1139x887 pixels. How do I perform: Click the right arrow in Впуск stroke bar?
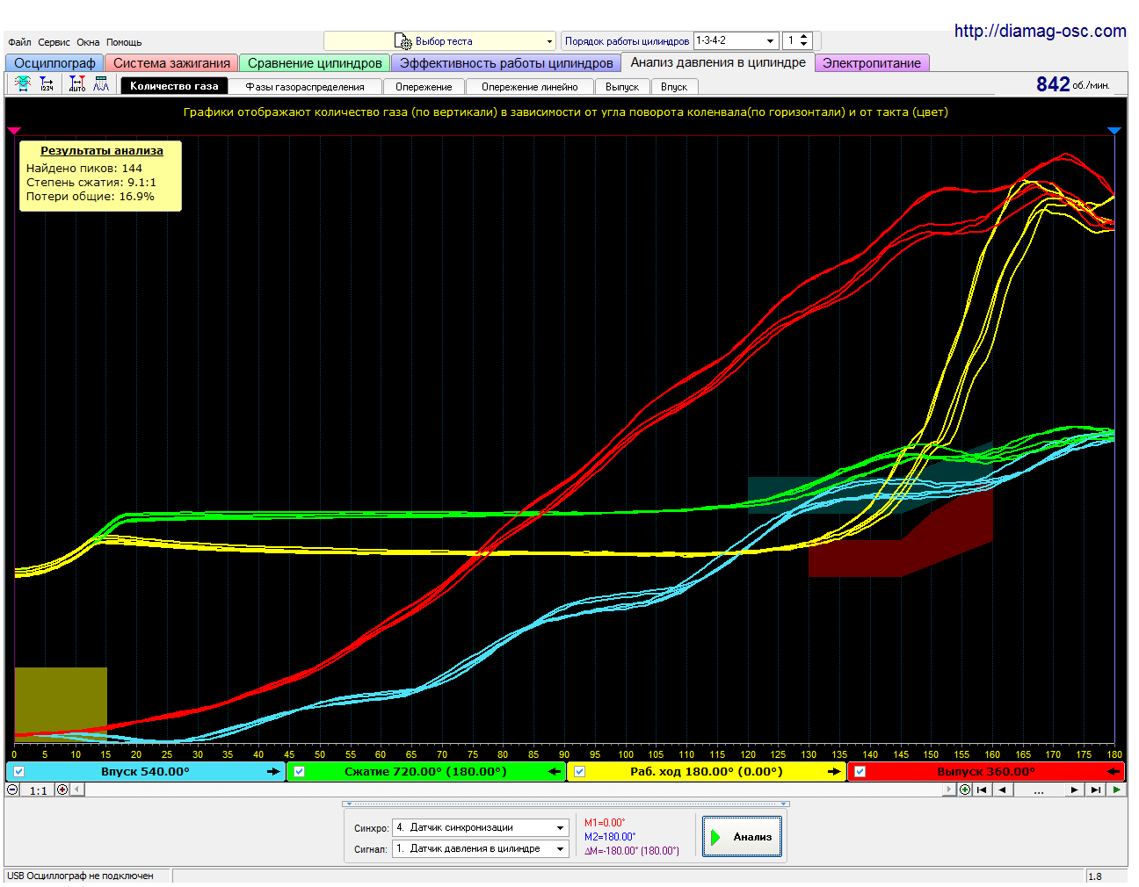tap(274, 772)
